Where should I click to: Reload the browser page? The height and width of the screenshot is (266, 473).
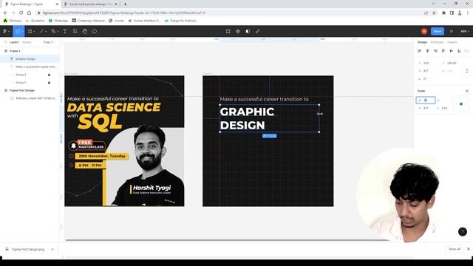21,13
